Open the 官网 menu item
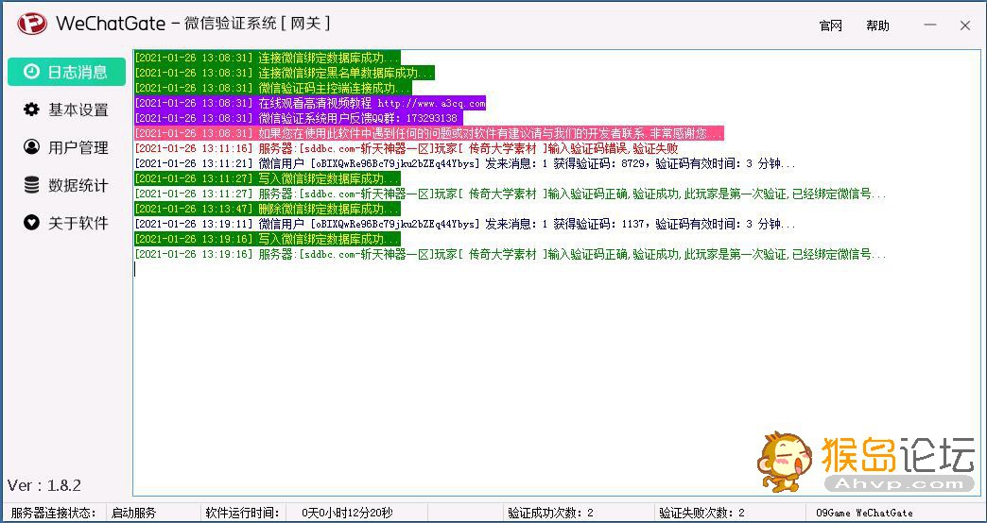Image resolution: width=987 pixels, height=523 pixels. 830,25
